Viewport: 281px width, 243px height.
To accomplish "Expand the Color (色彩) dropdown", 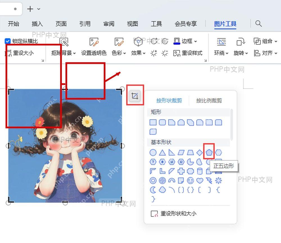I will [124, 53].
